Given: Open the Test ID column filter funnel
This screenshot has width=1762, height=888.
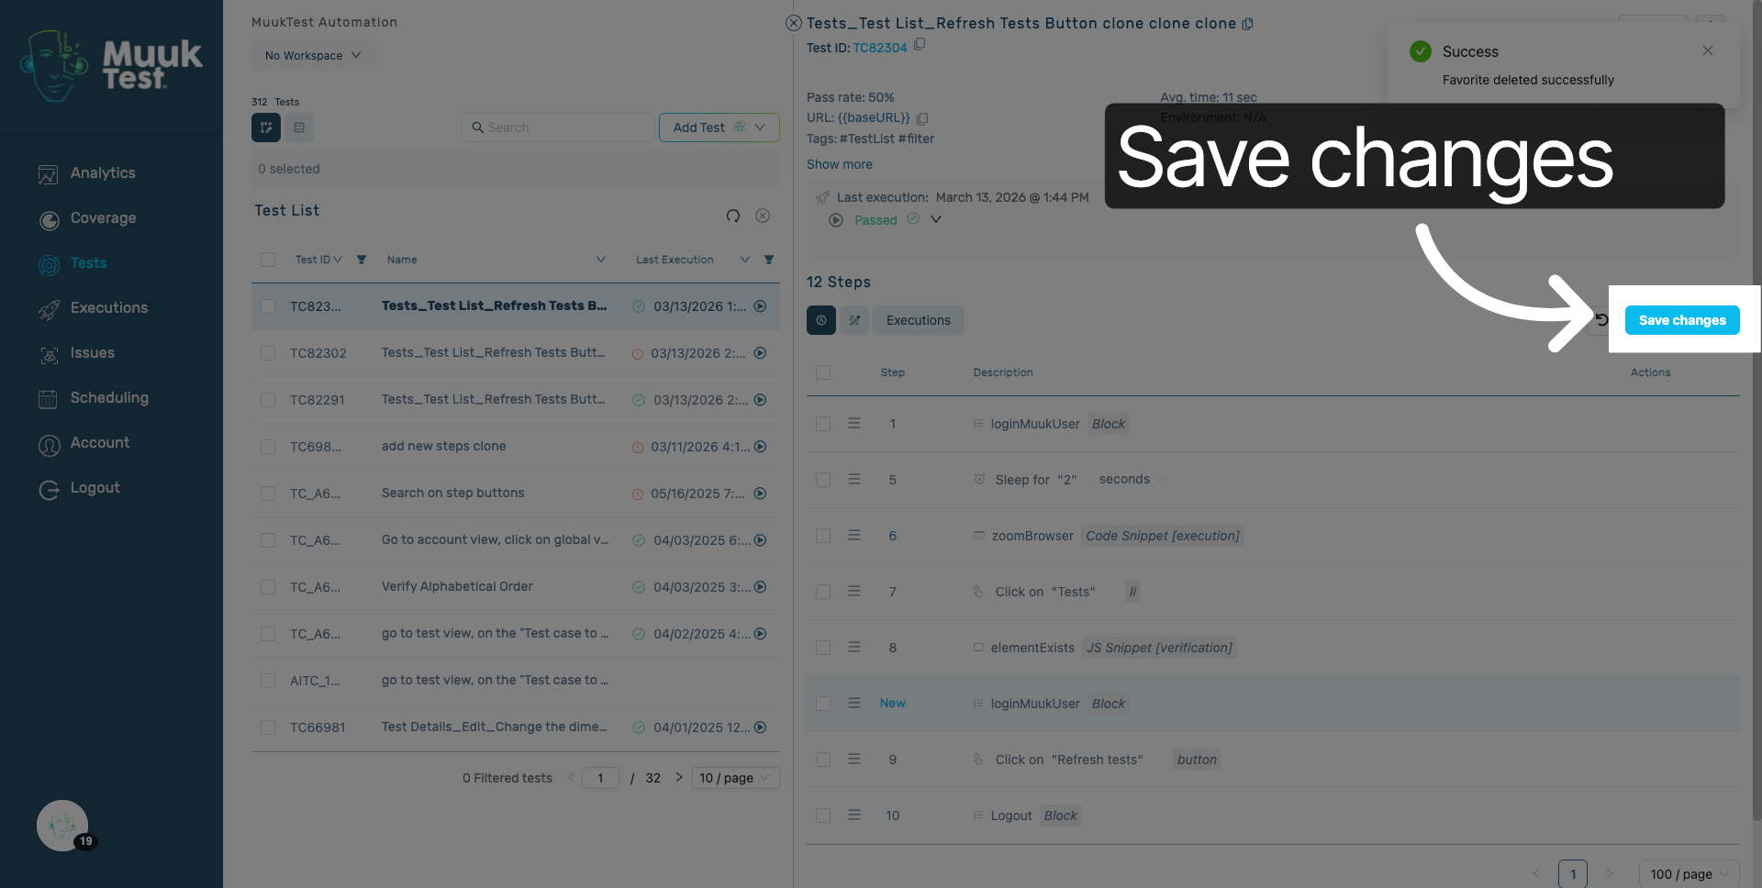Looking at the screenshot, I should (362, 260).
